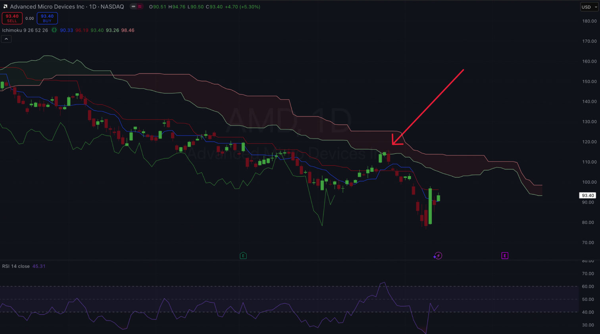Click the green past earnings E marker
The width and height of the screenshot is (600, 334).
243,256
